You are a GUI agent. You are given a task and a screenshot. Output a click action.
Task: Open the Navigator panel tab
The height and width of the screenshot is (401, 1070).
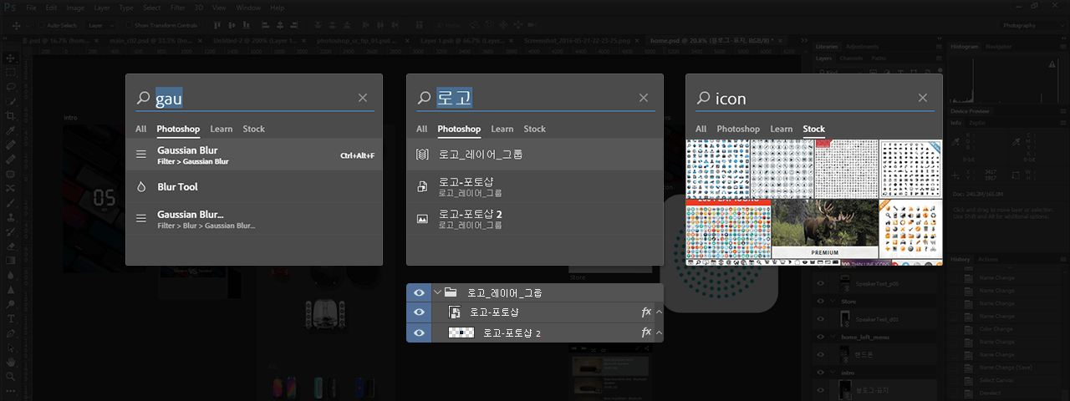(x=998, y=47)
